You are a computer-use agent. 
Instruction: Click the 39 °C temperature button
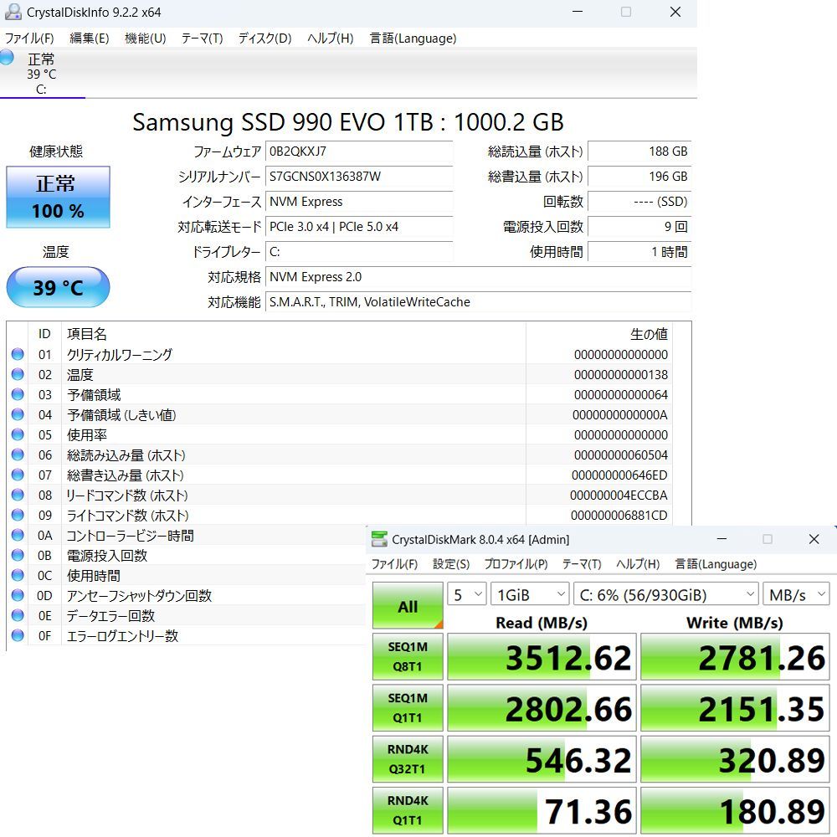(x=59, y=287)
